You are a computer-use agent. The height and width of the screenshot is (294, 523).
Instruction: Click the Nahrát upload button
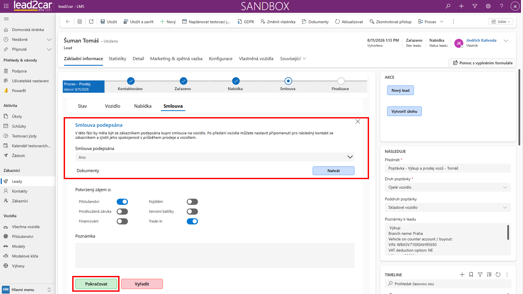(333, 171)
